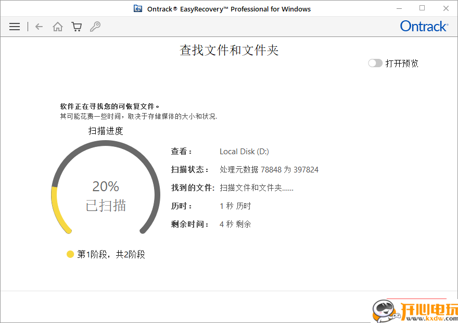Image resolution: width=458 pixels, height=323 pixels.
Task: Click the 扫描文件和文件夹 found files text
Action: (257, 188)
